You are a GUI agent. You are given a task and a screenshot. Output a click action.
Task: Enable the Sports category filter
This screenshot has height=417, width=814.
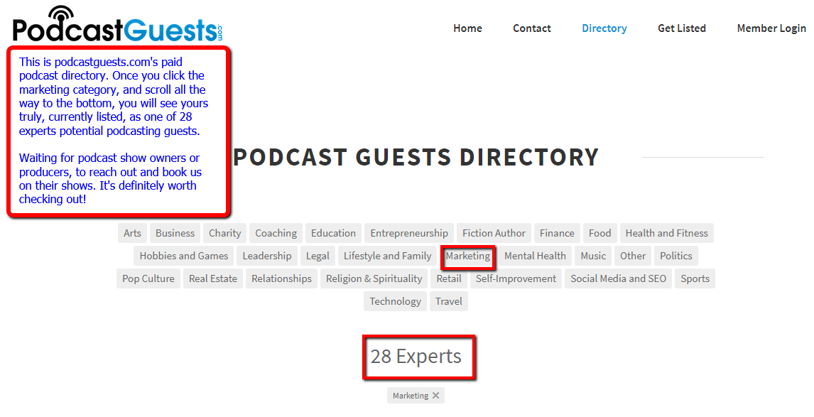coord(695,278)
